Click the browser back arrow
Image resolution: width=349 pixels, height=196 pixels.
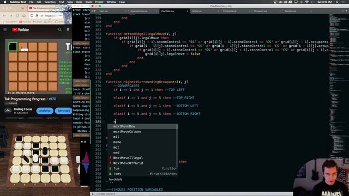(x=4, y=16)
